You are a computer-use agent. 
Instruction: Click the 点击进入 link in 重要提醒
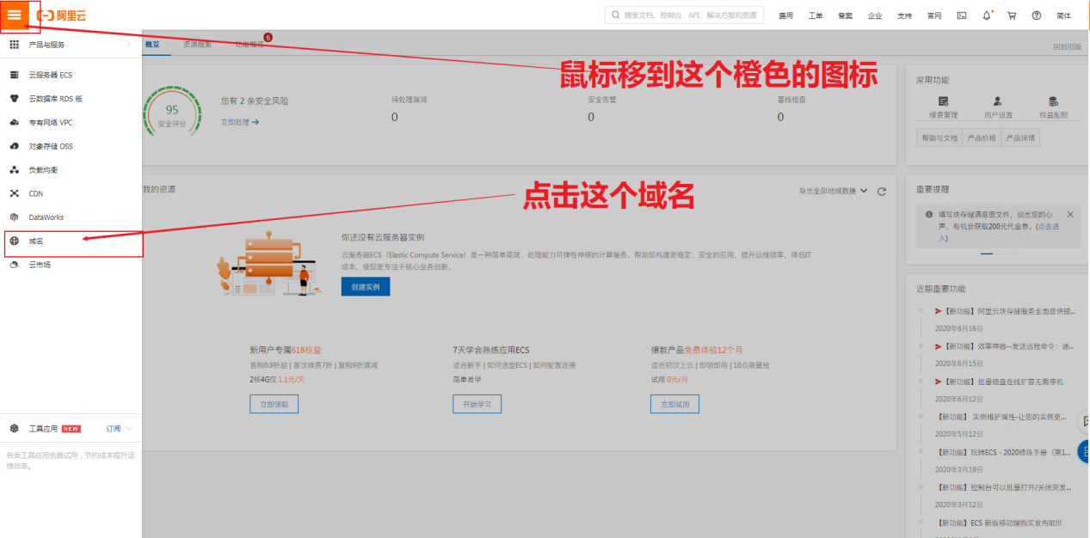tap(999, 232)
